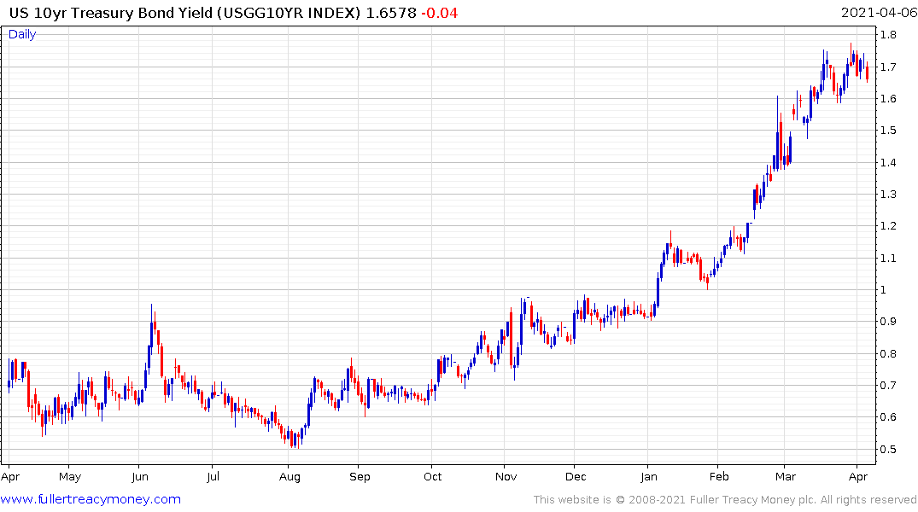Click the 1 y-axis label
The height and width of the screenshot is (512, 918).
(884, 289)
